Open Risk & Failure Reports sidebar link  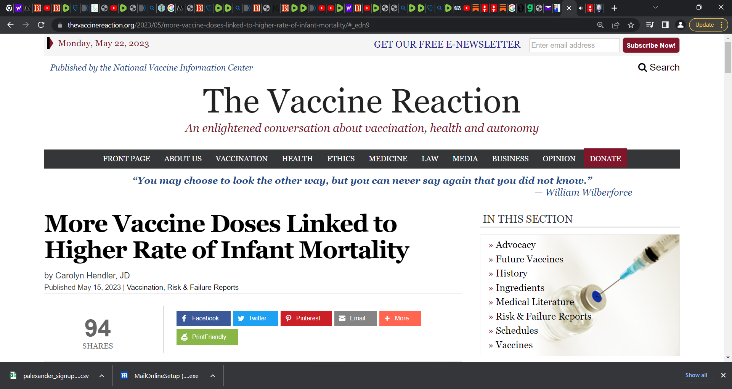point(544,317)
